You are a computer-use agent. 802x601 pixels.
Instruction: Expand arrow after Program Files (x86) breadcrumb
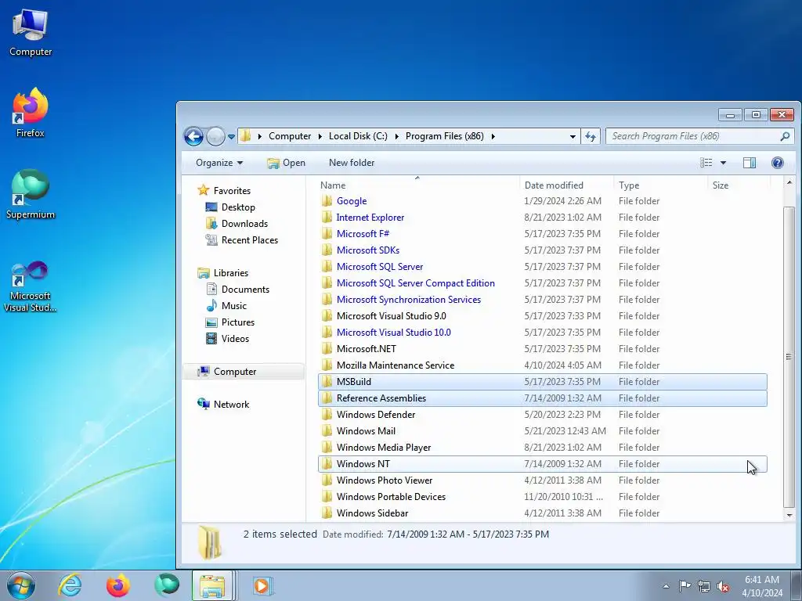point(493,136)
